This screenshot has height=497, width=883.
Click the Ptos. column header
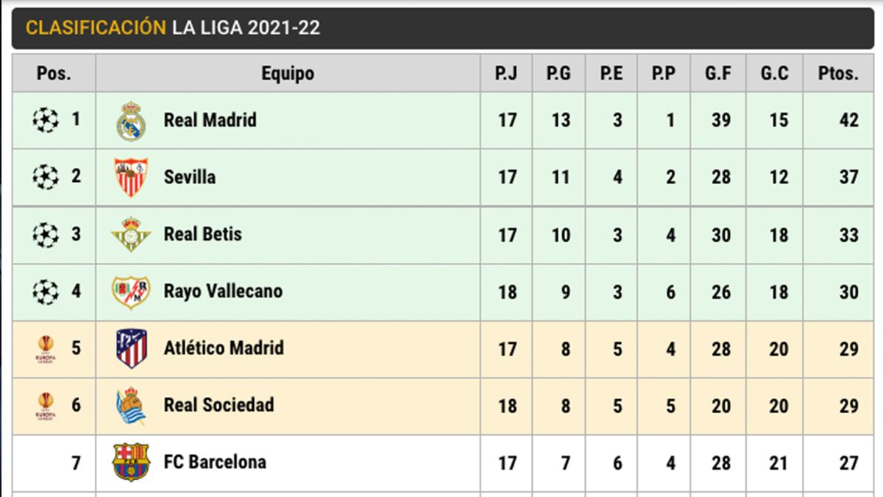[x=838, y=74]
